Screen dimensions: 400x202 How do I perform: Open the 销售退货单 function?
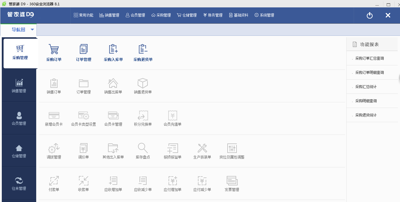143,86
